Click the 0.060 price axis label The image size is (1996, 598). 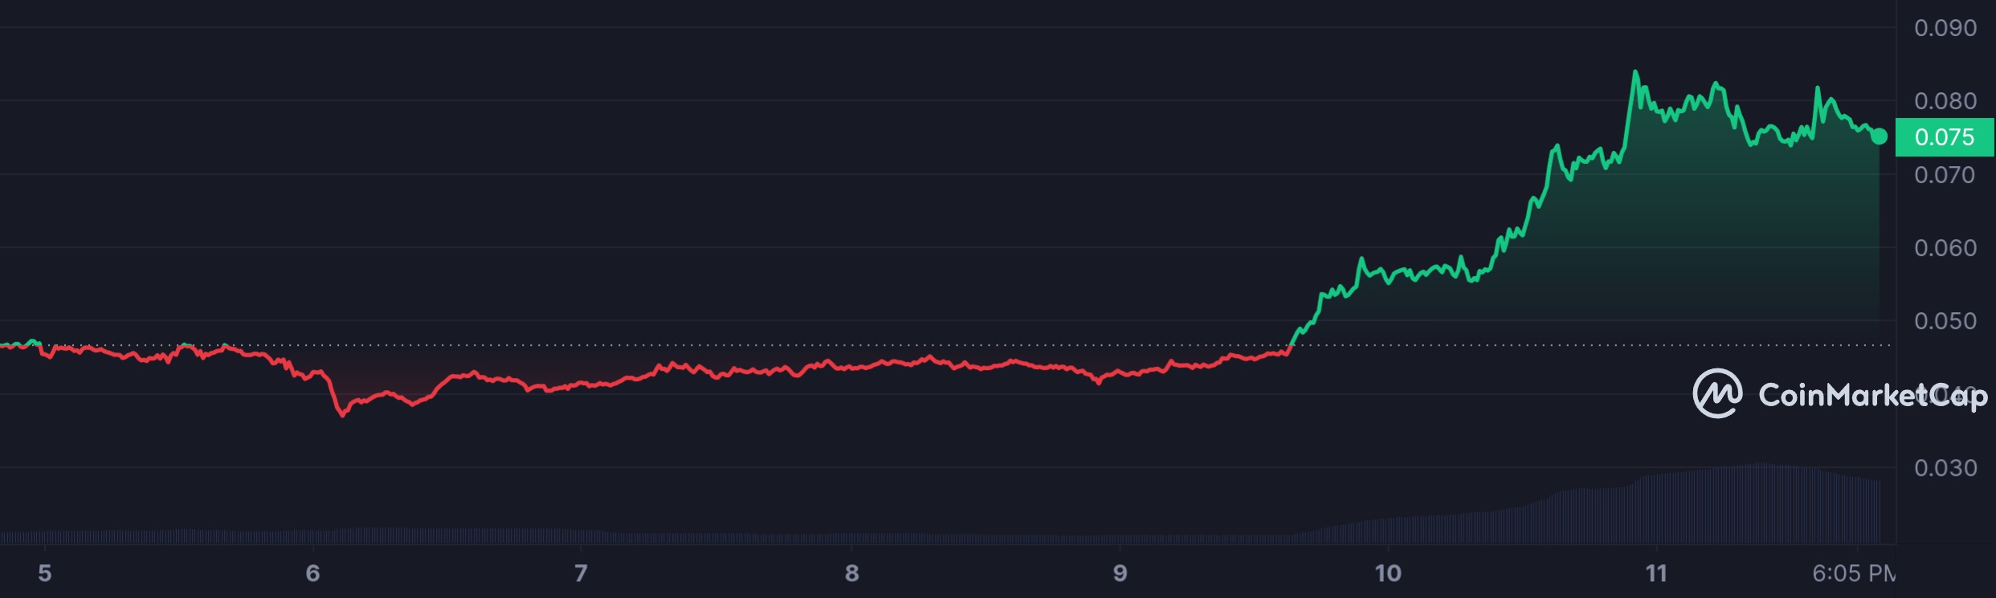(1945, 248)
